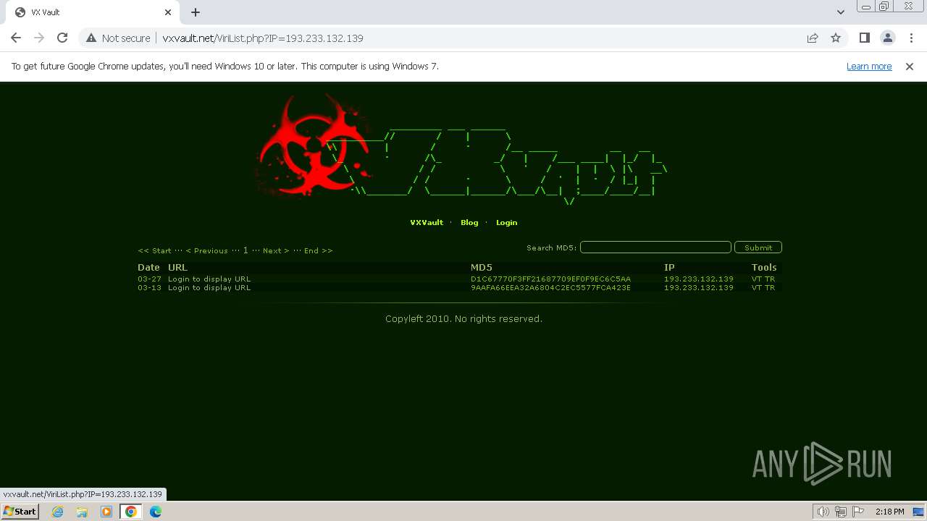Screen dimensions: 927x521
Task: Open the VXVault menu link
Action: 427,223
